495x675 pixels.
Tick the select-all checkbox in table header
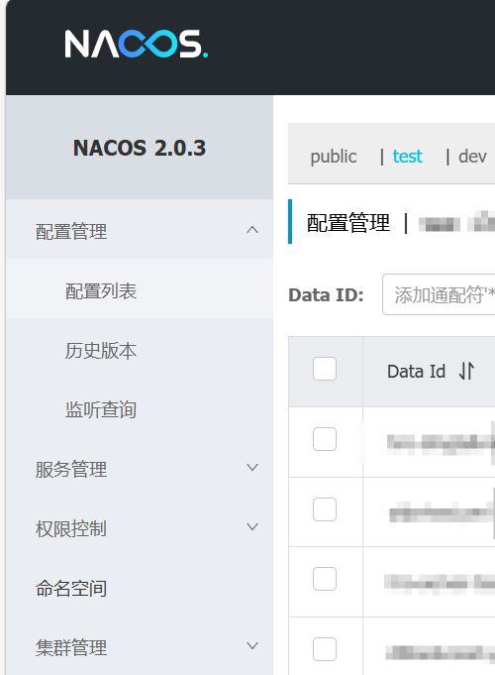(325, 369)
